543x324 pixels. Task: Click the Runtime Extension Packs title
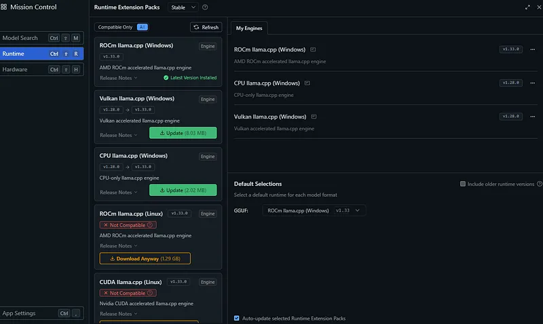[127, 7]
